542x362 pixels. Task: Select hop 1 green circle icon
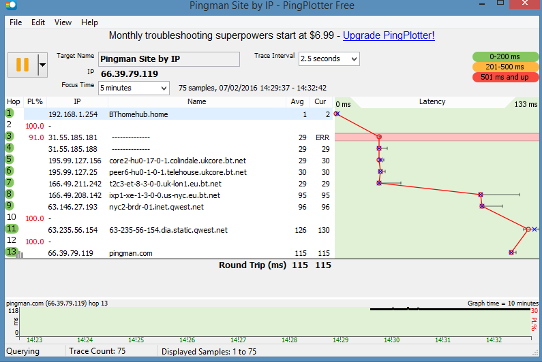[10, 113]
